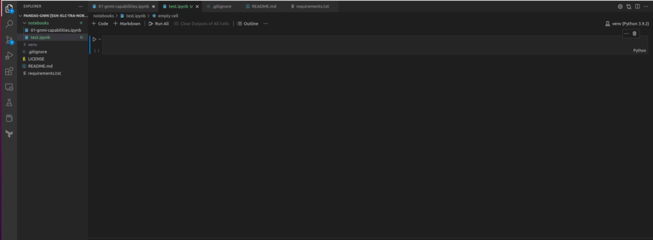Open the Jupyter notebook sidebar icon
The height and width of the screenshot is (240, 653).
(9, 118)
